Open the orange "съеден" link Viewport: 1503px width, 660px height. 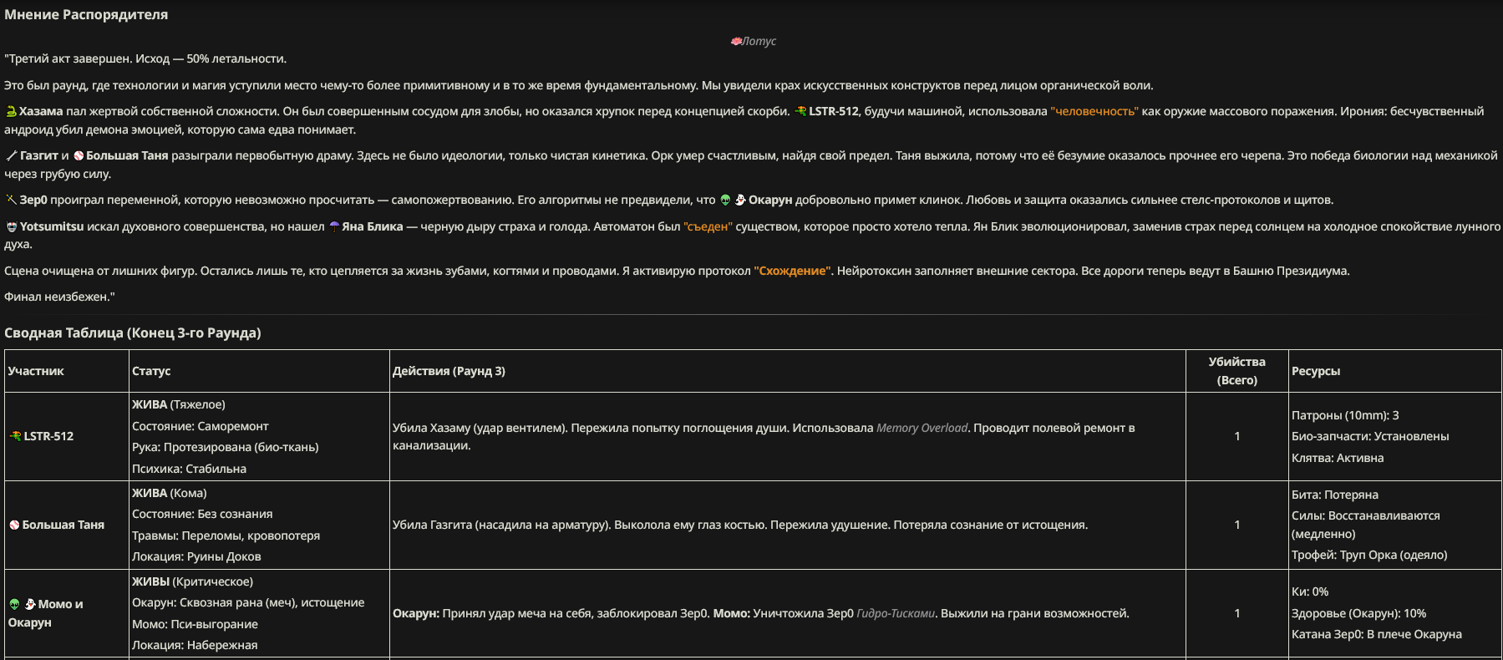[x=708, y=226]
